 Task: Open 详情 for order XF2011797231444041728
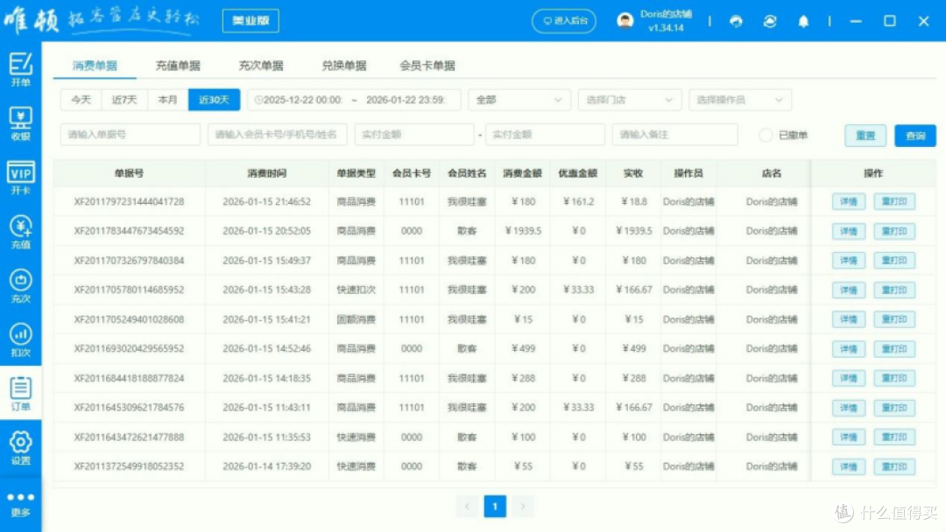[x=849, y=201]
